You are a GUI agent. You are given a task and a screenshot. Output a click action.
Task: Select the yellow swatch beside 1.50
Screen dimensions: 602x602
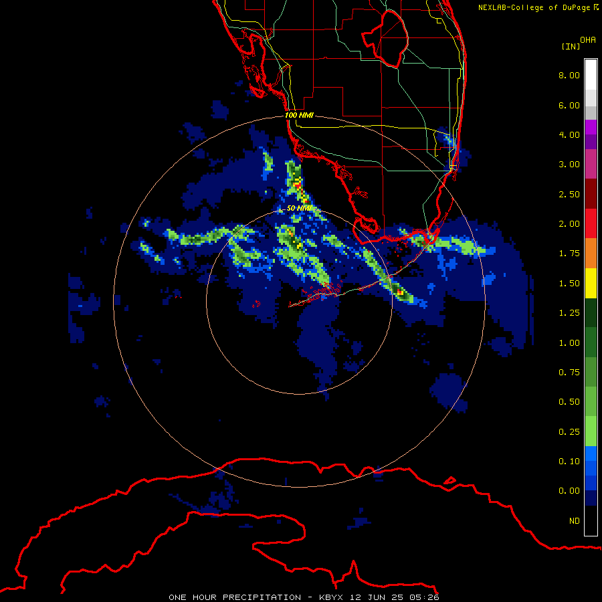click(x=591, y=283)
